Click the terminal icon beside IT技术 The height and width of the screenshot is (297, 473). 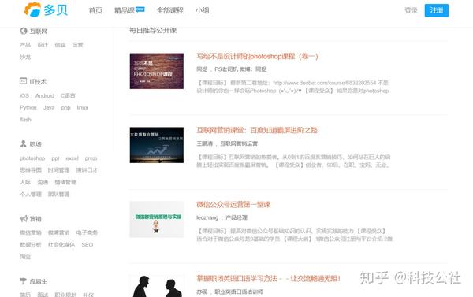pyautogui.click(x=23, y=81)
